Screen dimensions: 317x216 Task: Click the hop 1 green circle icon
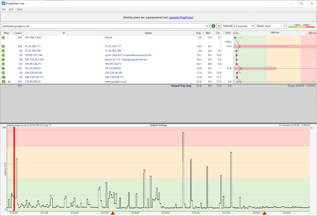click(3, 38)
